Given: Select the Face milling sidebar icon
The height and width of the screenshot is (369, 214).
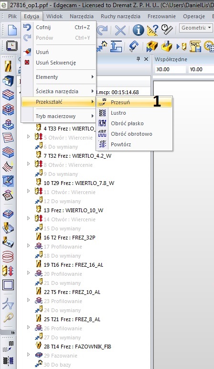Looking at the screenshot, I should point(8,95).
